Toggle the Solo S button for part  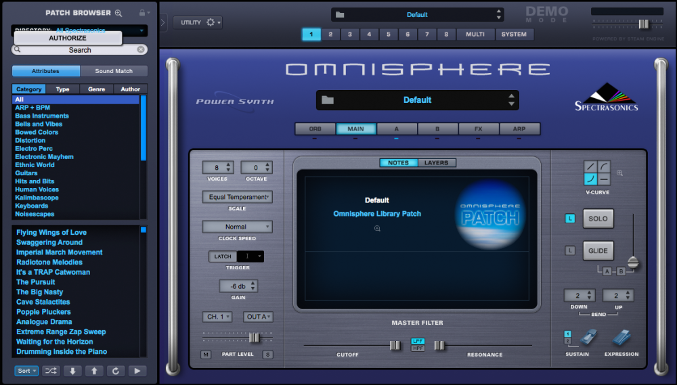(x=267, y=355)
